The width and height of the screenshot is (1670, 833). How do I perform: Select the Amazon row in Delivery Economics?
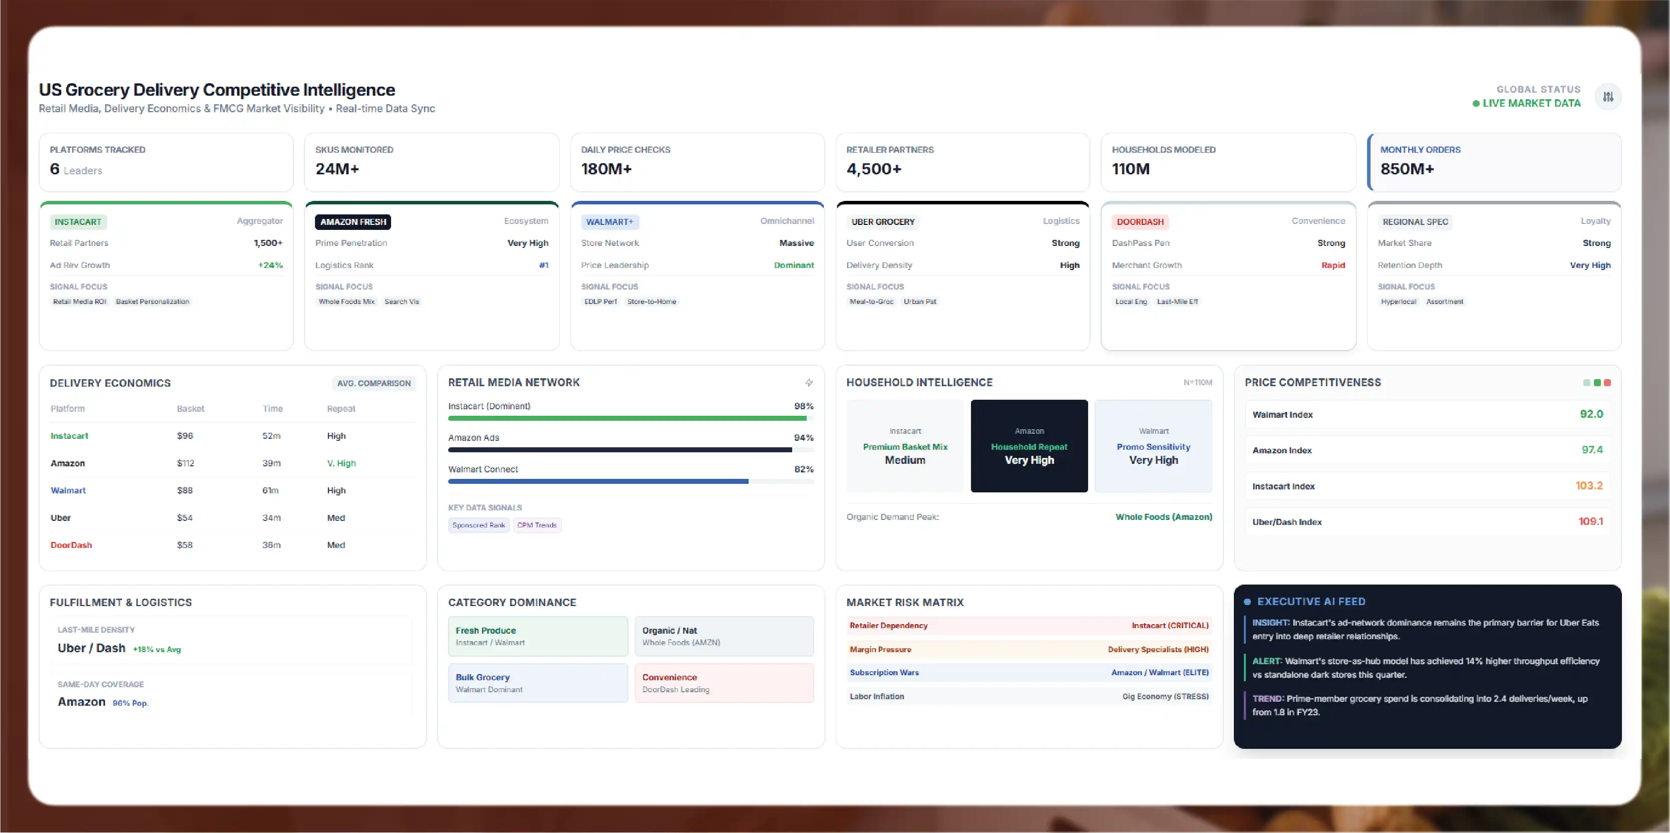pyautogui.click(x=233, y=463)
